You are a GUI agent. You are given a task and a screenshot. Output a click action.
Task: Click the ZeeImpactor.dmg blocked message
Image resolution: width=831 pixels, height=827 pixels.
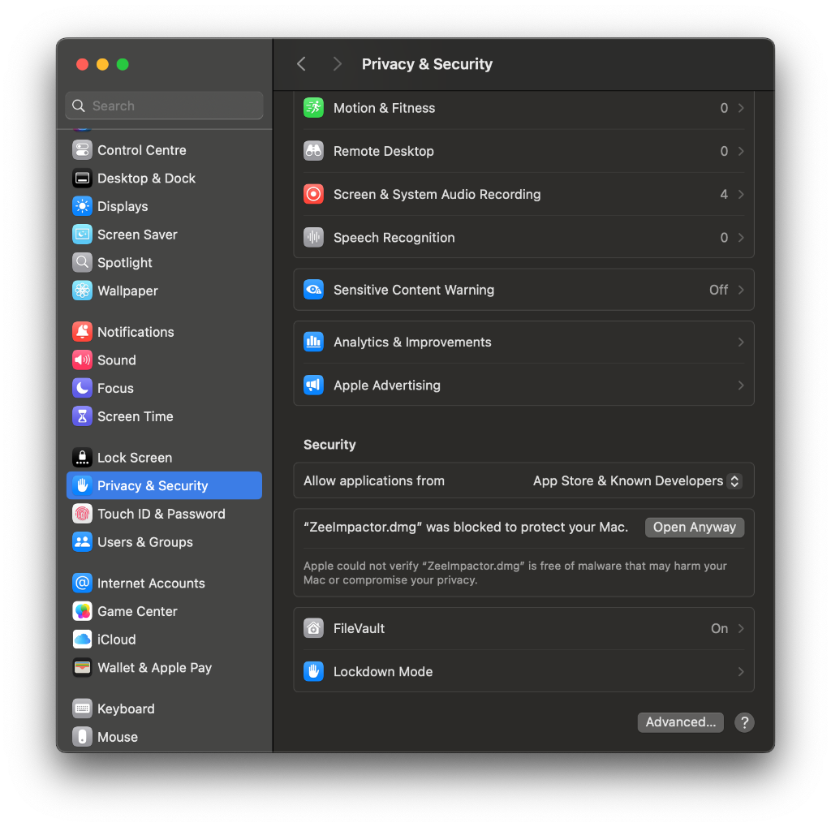466,527
